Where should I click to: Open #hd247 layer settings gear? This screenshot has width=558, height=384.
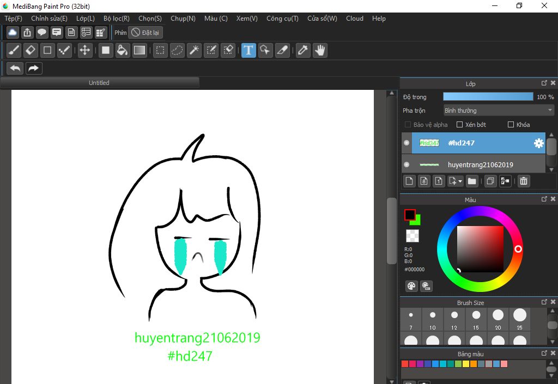[x=539, y=143]
